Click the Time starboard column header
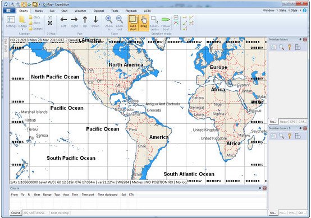The height and width of the screenshot is (218, 311). pos(108,194)
